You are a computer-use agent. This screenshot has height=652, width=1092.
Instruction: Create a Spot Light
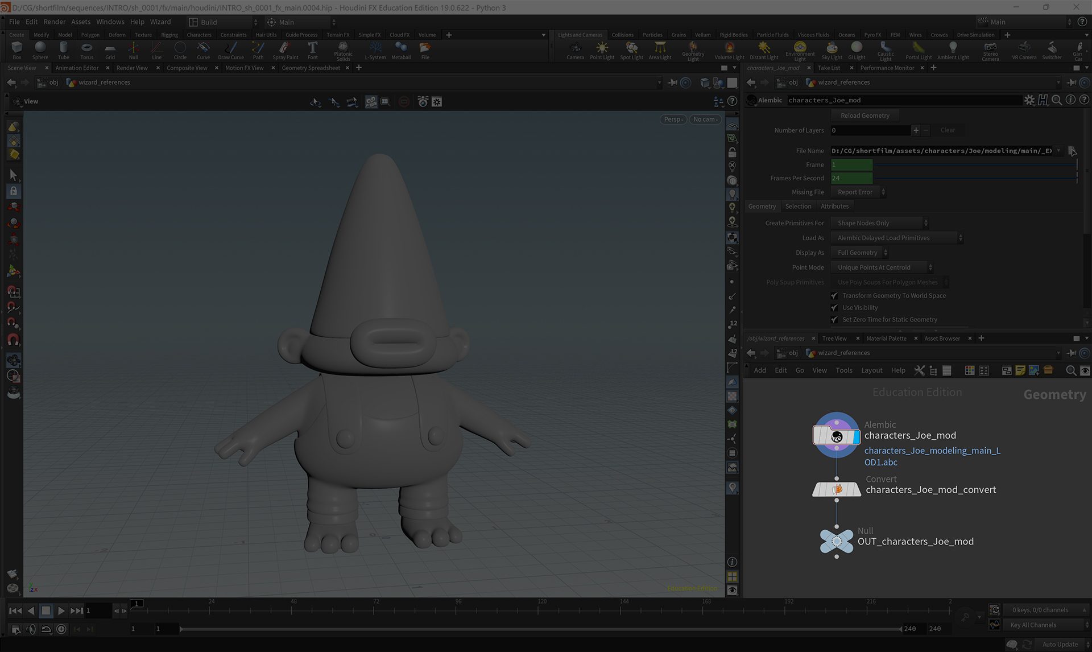click(x=631, y=50)
